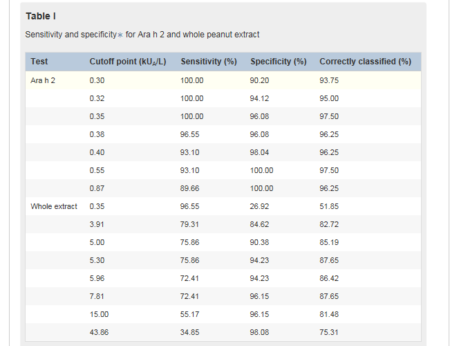Click the "Whole extract" row label
Viewport: 468px width, 346px height.
pyautogui.click(x=54, y=206)
